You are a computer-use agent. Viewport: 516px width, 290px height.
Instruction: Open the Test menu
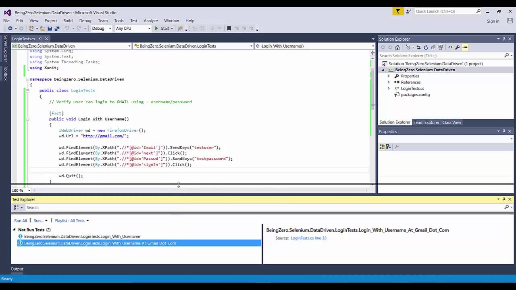click(x=134, y=21)
